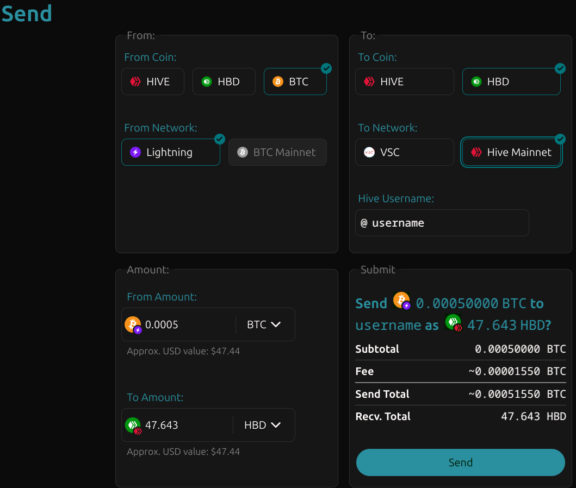576x488 pixels.
Task: Choose VSC as the To Network
Action: [405, 152]
